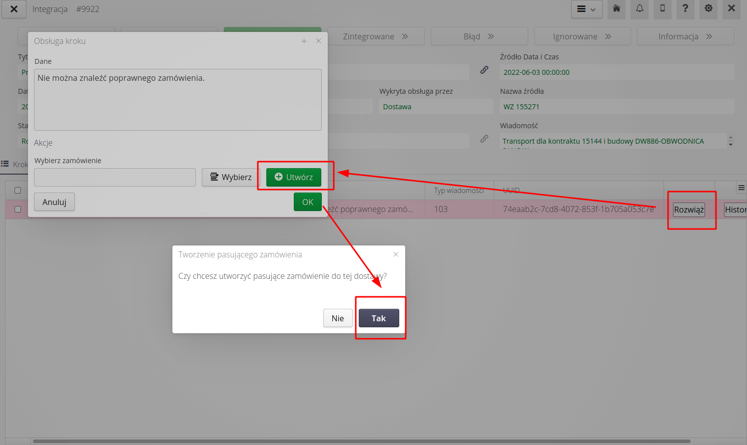Viewport: 747px width, 445px height.
Task: Select the checkbox on the error row
Action: (x=17, y=209)
